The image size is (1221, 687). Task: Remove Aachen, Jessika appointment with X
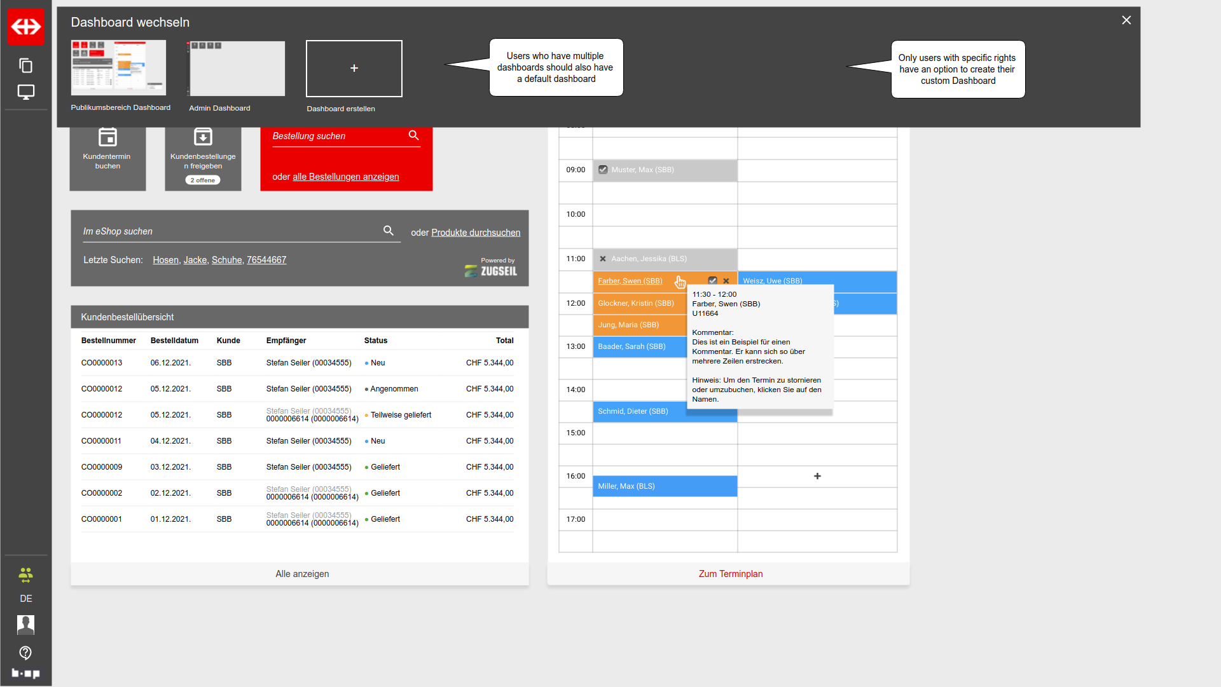603,259
